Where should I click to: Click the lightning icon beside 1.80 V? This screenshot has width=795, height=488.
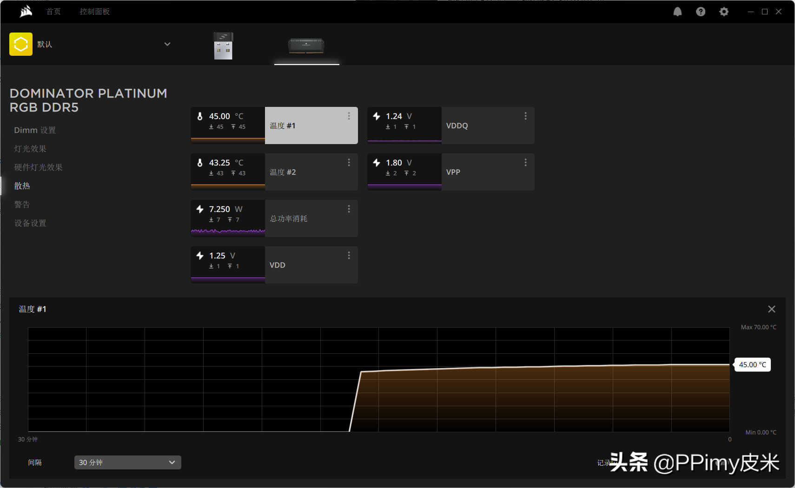pos(377,163)
